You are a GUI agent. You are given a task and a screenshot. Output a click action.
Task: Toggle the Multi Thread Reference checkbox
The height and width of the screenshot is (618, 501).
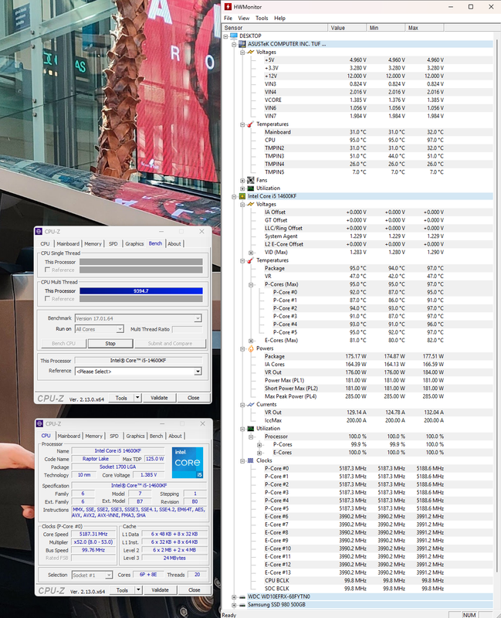pyautogui.click(x=47, y=299)
